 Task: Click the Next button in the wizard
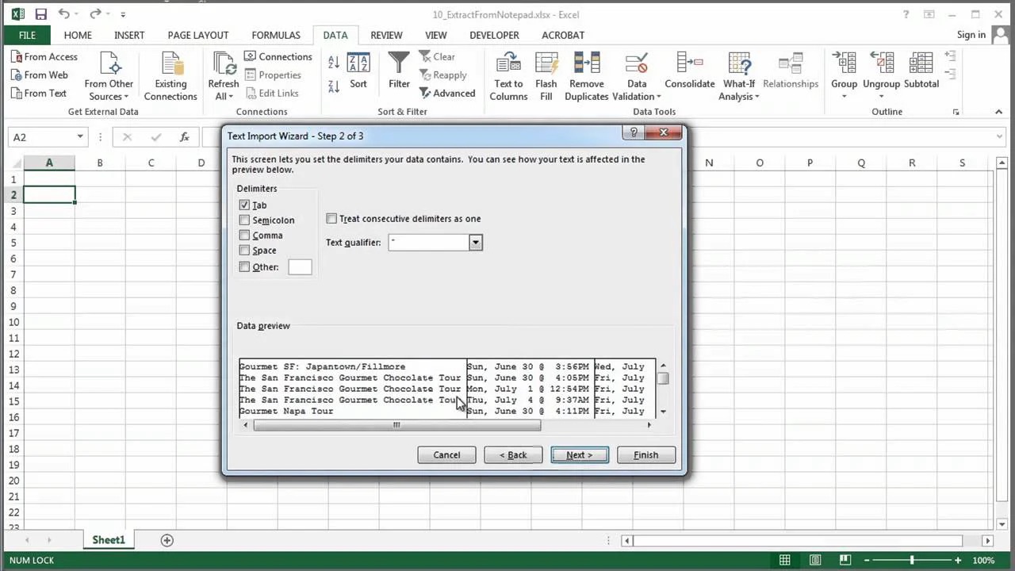(x=579, y=455)
